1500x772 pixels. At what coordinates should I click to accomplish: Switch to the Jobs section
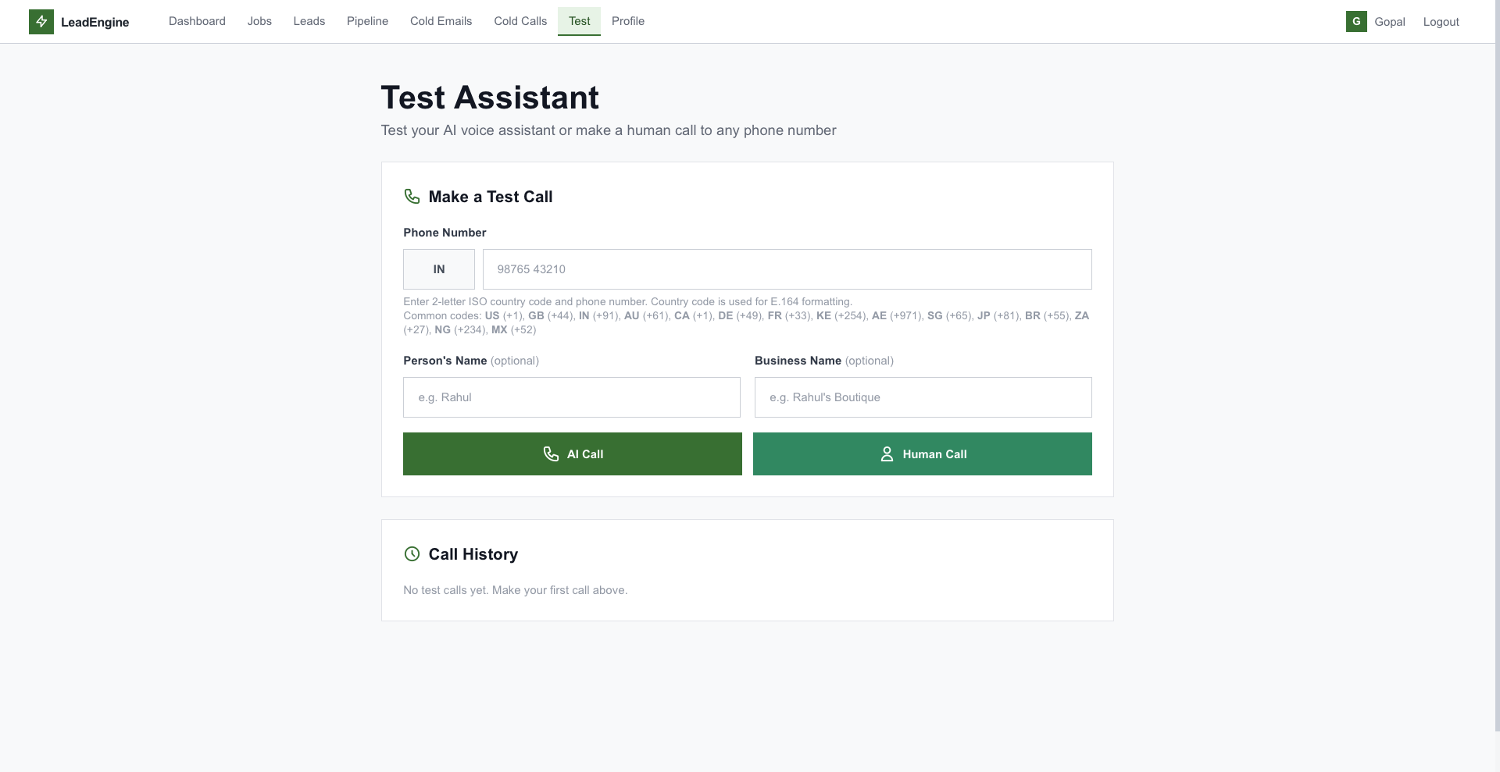click(259, 21)
